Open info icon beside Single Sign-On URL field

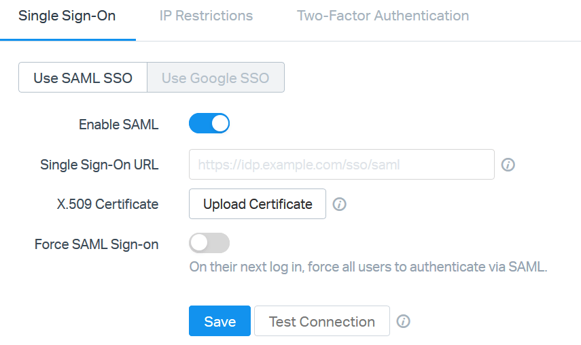[508, 165]
